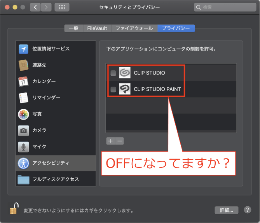This screenshot has width=260, height=223.
Task: Click the CLIP STUDIO PAINT app icon
Action: tap(125, 89)
